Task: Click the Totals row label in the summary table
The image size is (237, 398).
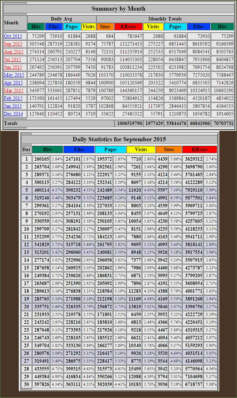Action: pyautogui.click(x=11, y=123)
